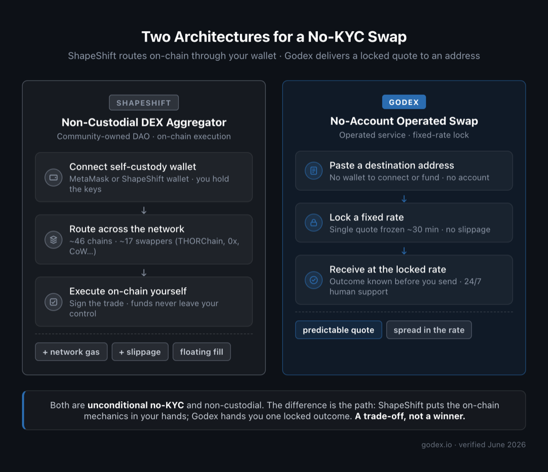Image resolution: width=548 pixels, height=472 pixels.
Task: Click the 'predictable quote' tag
Action: point(338,329)
